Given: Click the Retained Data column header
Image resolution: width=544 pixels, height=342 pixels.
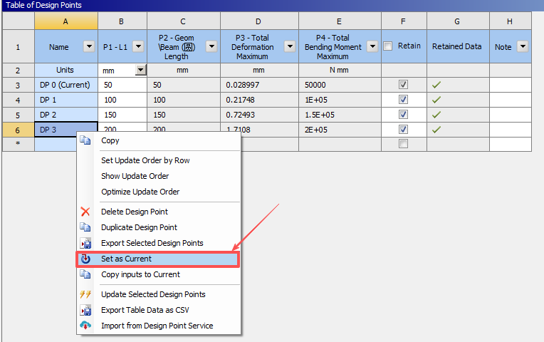Looking at the screenshot, I should (458, 46).
